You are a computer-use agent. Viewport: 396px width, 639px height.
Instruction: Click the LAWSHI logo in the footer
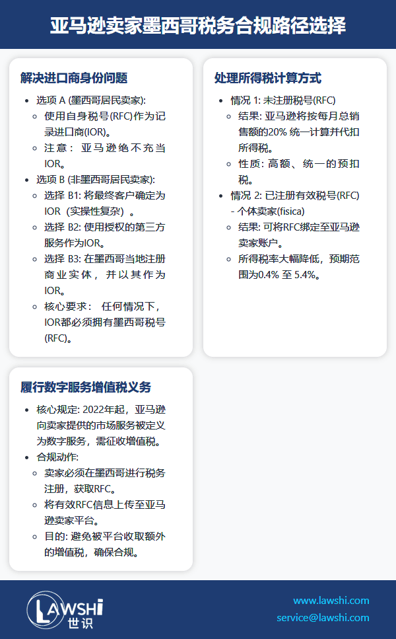pos(65,611)
